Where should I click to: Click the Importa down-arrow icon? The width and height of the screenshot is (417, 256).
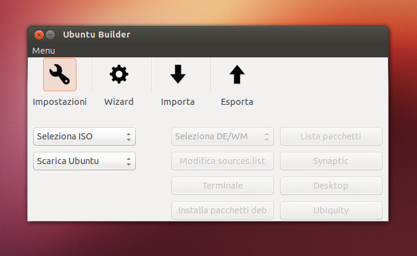(x=178, y=74)
